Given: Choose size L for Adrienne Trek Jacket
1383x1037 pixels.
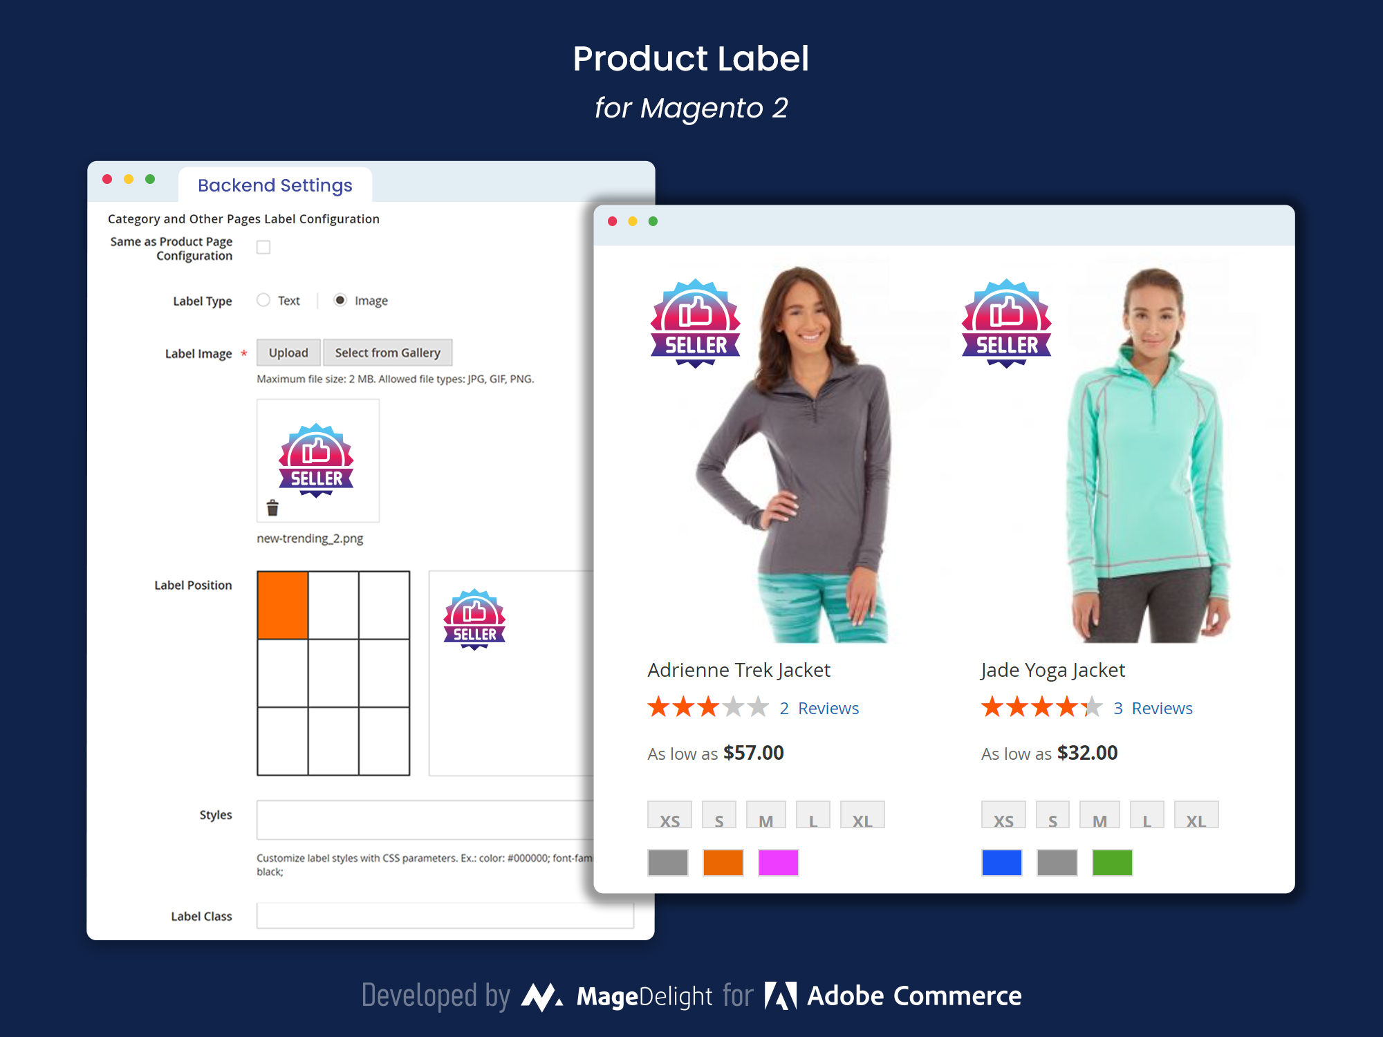Looking at the screenshot, I should coord(813,816).
